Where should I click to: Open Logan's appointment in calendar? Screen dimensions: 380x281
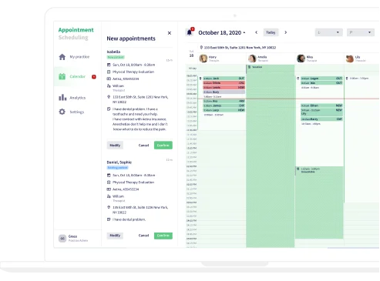tap(321, 79)
